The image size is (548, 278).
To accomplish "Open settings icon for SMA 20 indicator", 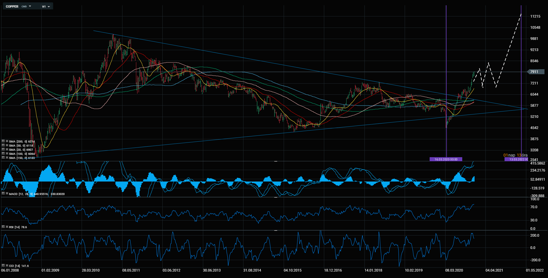I will click(3, 150).
